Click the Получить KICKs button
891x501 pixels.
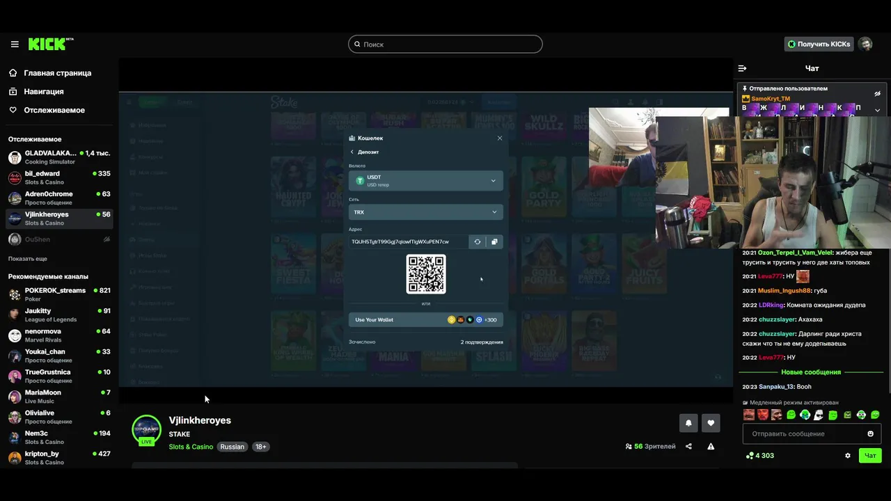pyautogui.click(x=819, y=44)
